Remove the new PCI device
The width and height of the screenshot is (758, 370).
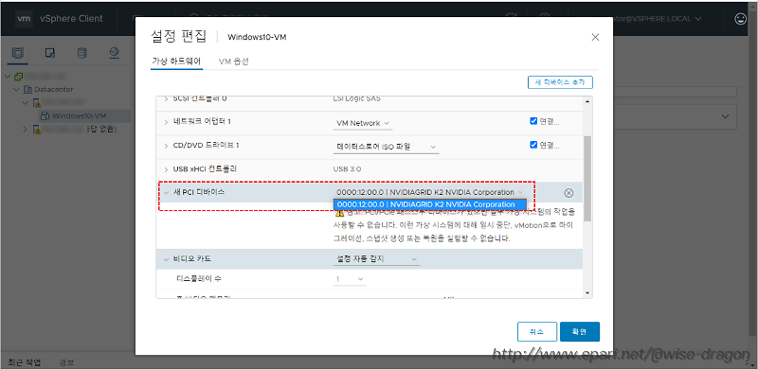pyautogui.click(x=569, y=193)
